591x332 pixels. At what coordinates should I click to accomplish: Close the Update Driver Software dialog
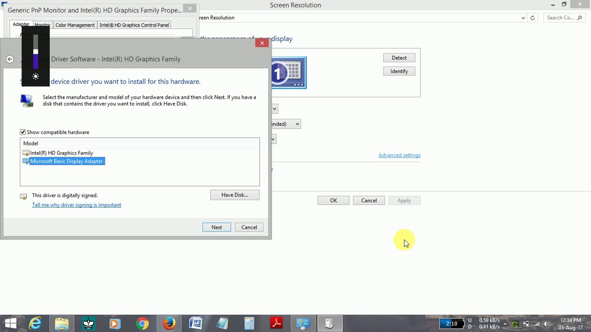(262, 43)
